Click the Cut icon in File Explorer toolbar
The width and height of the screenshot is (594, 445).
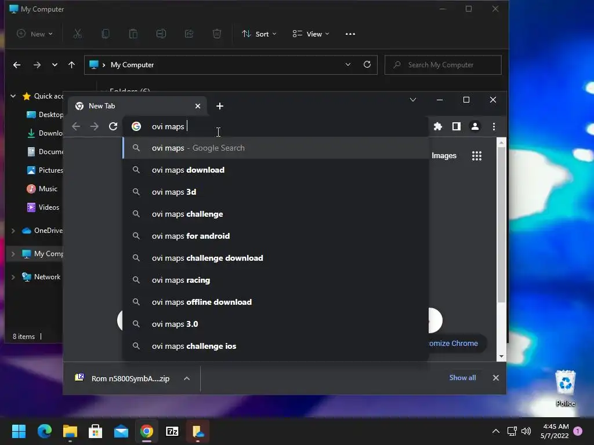(x=77, y=34)
